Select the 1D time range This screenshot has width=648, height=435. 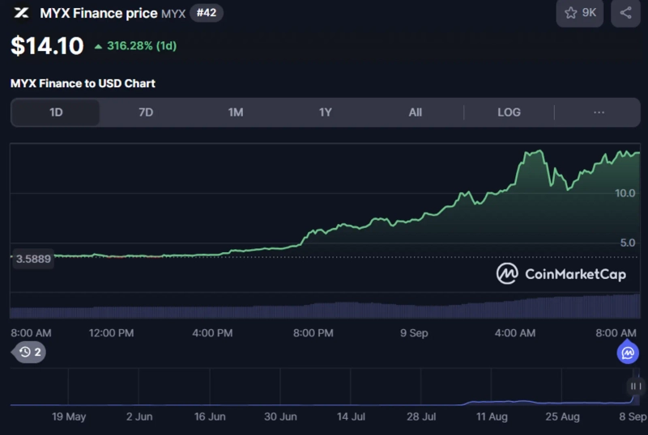pos(56,112)
